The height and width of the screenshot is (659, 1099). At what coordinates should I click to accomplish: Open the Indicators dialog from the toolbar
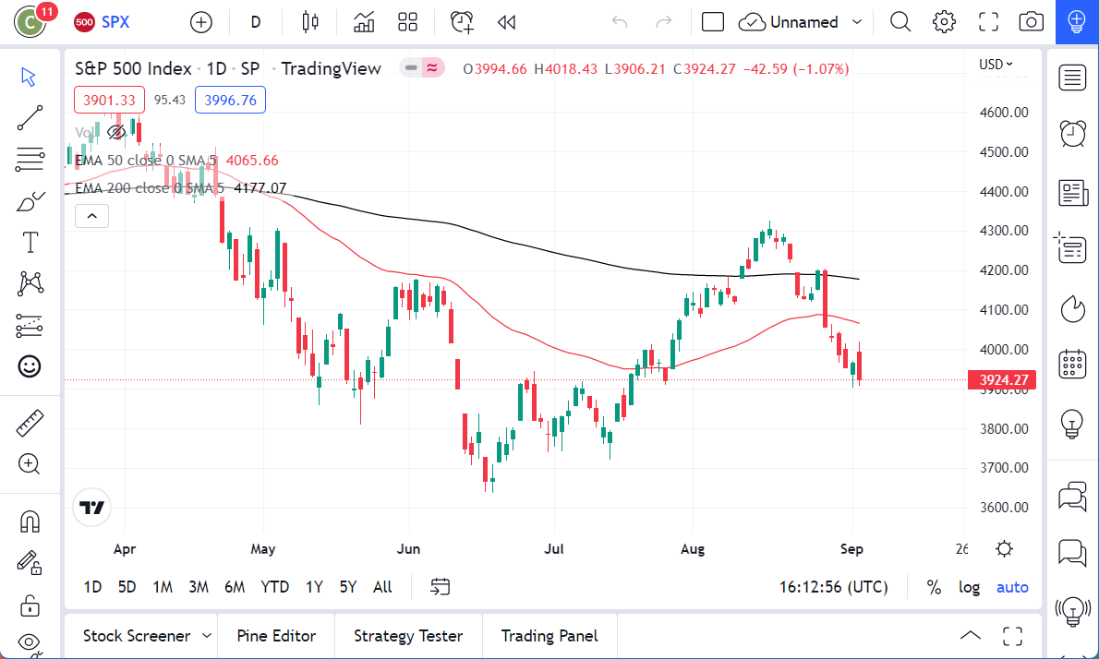coord(363,21)
